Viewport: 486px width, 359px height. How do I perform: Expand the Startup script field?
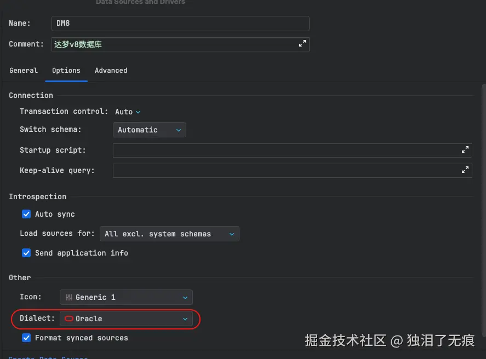(x=465, y=150)
